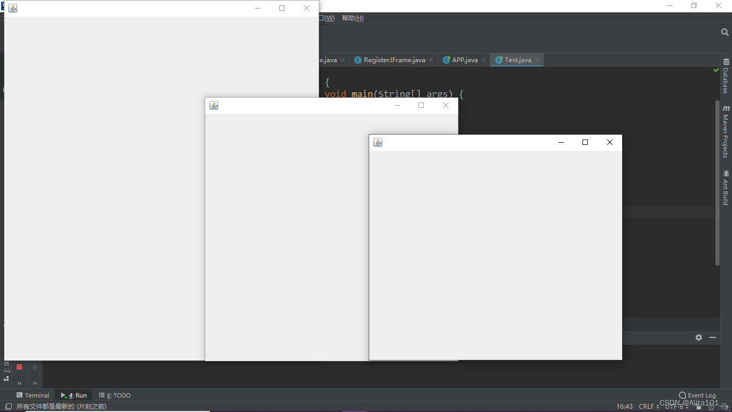Change UTF-8 file encoding in status bar
Viewport: 732px width, 412px height.
(677, 407)
